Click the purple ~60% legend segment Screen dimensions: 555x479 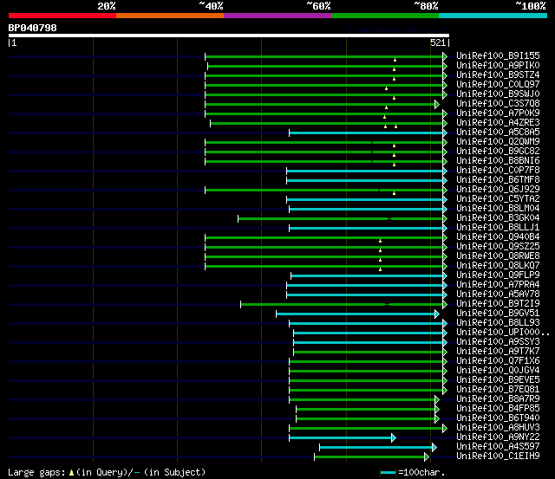pos(277,16)
